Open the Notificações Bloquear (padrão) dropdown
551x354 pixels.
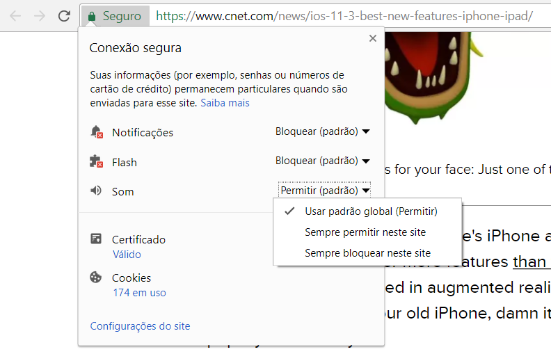(323, 131)
